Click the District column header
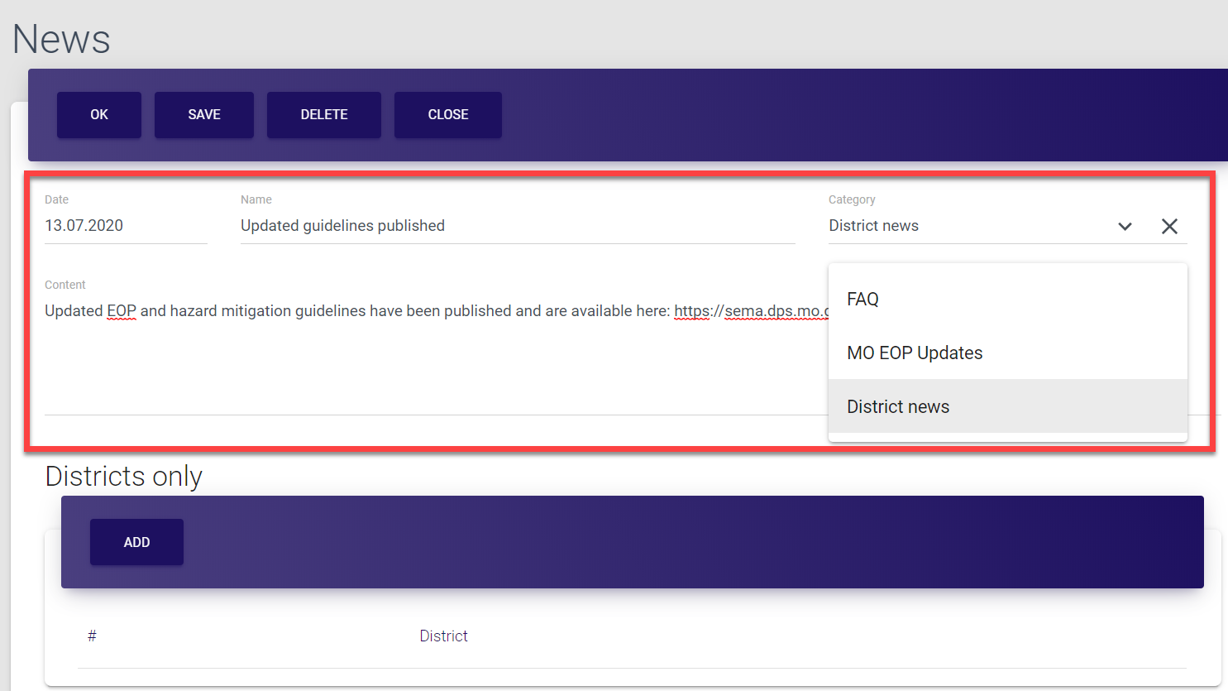Viewport: 1228px width, 691px height. coord(443,636)
